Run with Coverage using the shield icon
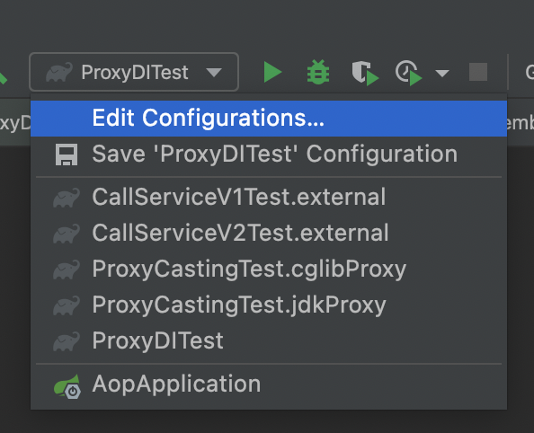Image resolution: width=534 pixels, height=433 pixels. [x=365, y=73]
